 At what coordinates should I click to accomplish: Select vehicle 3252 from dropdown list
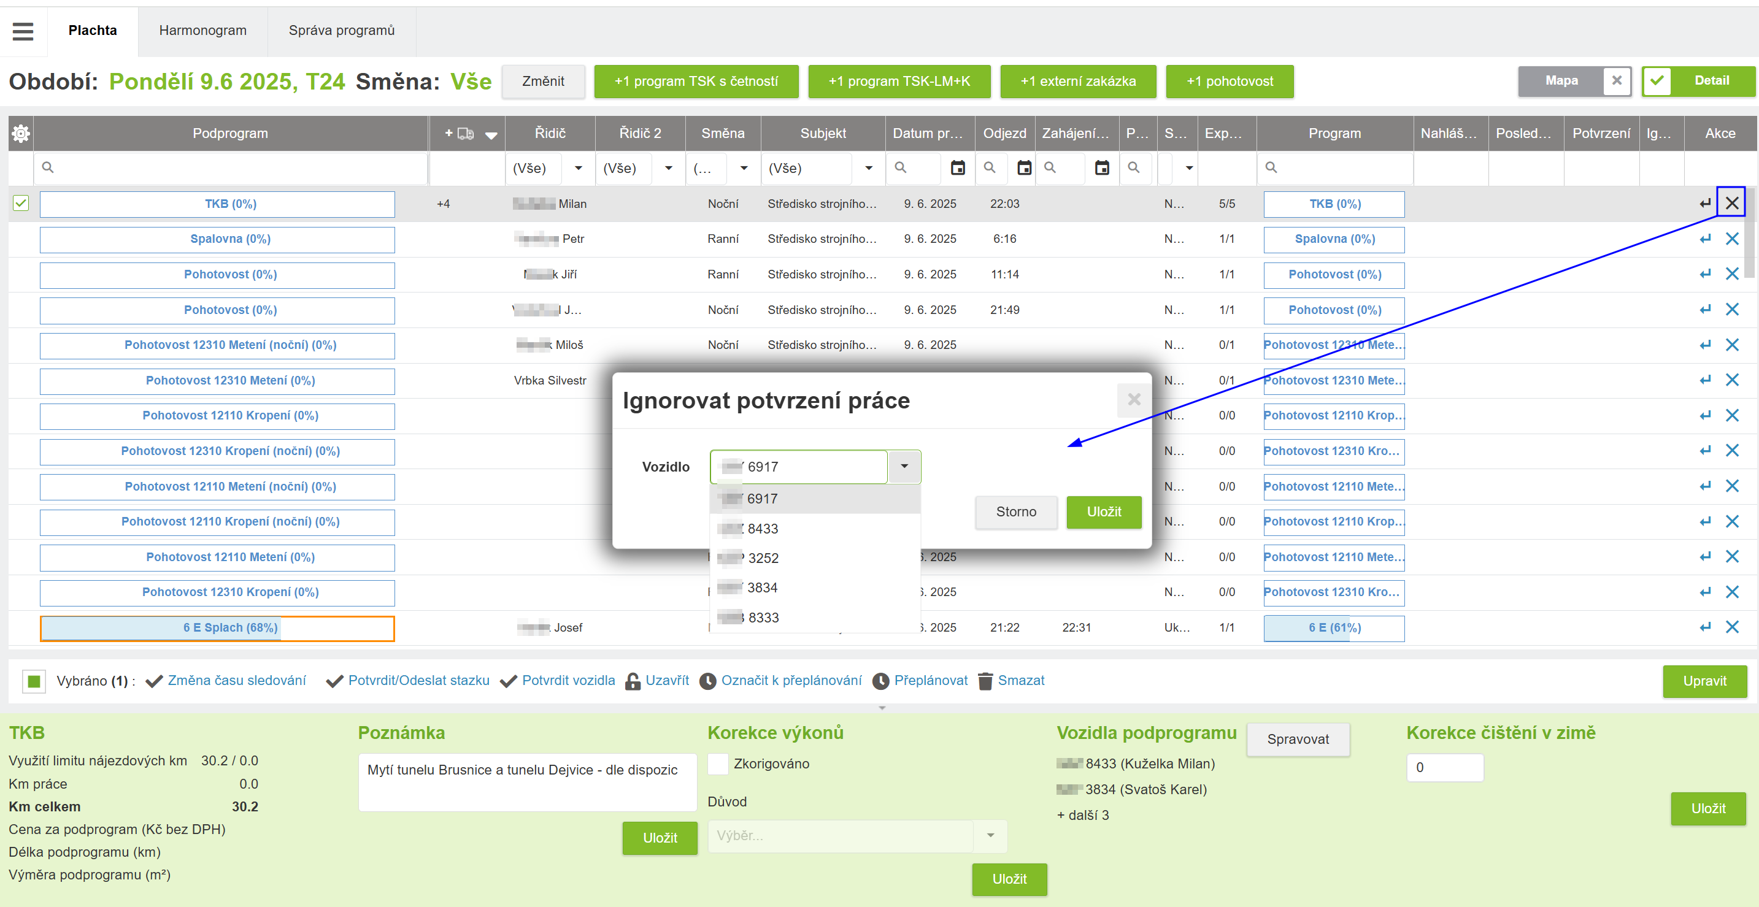[763, 558]
